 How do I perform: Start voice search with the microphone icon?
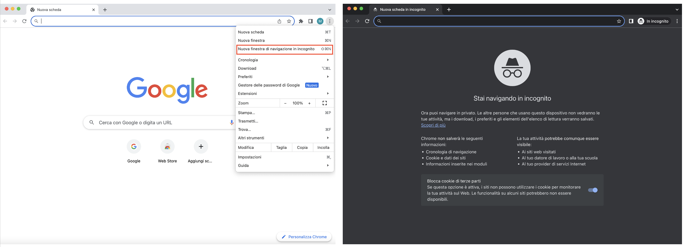[x=232, y=122]
